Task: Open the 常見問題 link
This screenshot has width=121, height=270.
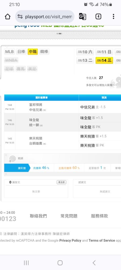Action: pos(69,216)
